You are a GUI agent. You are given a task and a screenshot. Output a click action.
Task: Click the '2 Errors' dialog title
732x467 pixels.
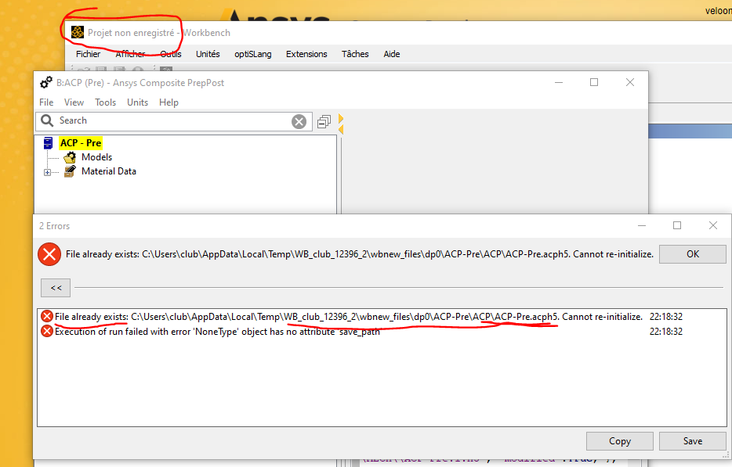[x=54, y=226]
